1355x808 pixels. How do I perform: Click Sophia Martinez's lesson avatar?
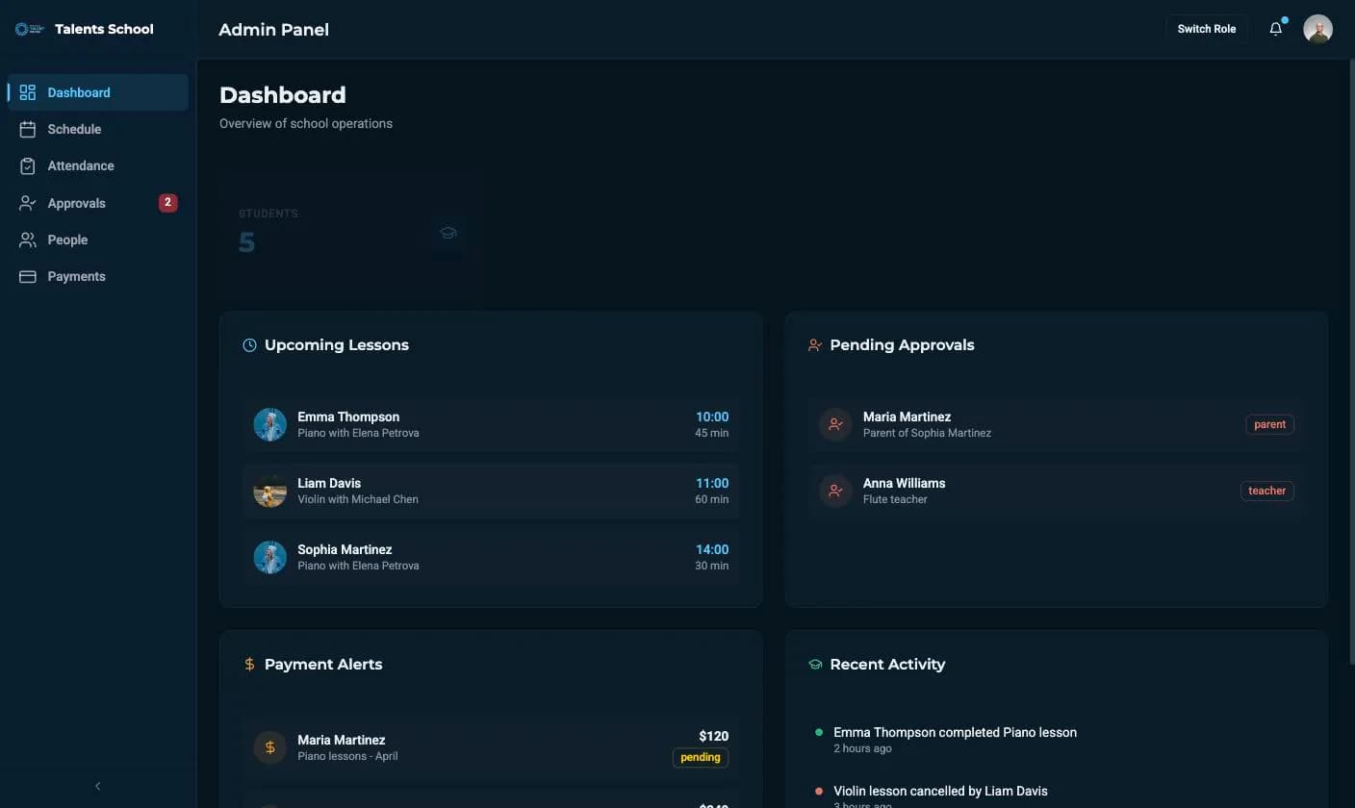[x=269, y=557]
